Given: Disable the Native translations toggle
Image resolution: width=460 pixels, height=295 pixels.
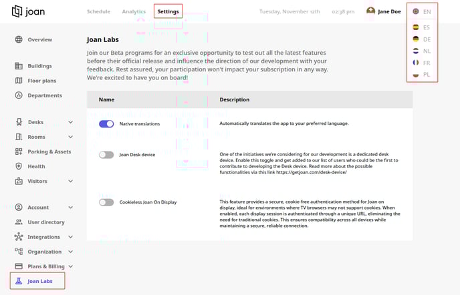Looking at the screenshot, I should (x=106, y=124).
